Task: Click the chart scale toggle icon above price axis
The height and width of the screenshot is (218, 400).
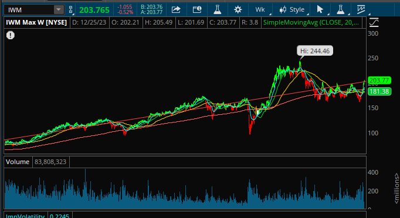Action: (374, 22)
